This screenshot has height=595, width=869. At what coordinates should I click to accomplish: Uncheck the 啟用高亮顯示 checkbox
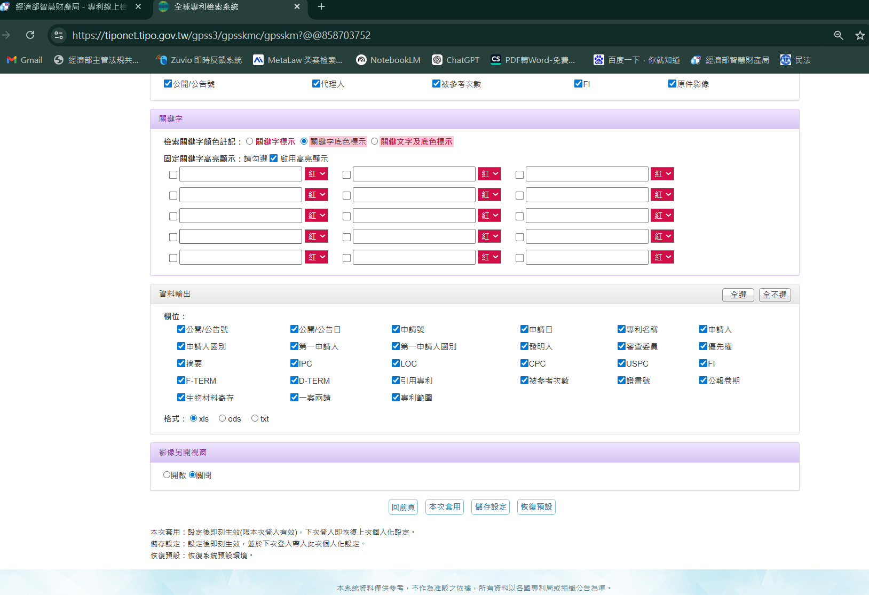coord(274,158)
